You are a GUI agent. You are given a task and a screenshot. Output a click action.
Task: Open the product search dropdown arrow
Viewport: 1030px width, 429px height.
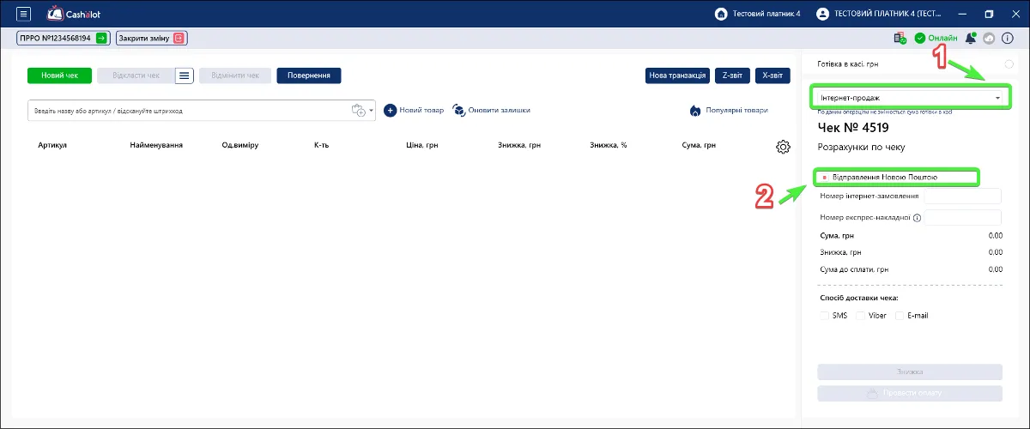[x=372, y=111]
